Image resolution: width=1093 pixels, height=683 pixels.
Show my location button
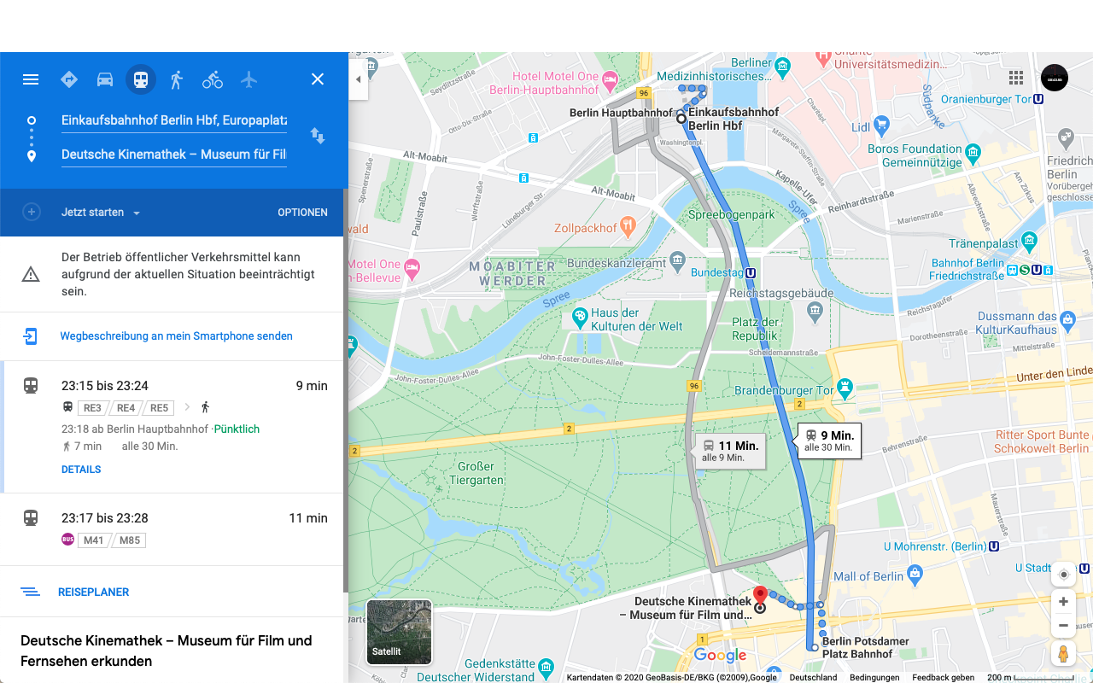click(1063, 574)
